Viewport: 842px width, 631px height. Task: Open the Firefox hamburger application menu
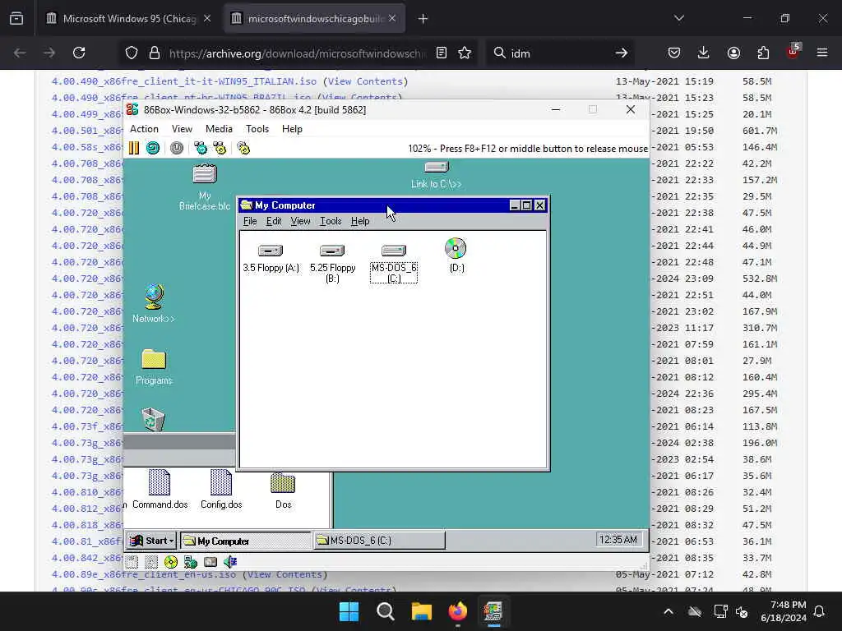point(822,53)
